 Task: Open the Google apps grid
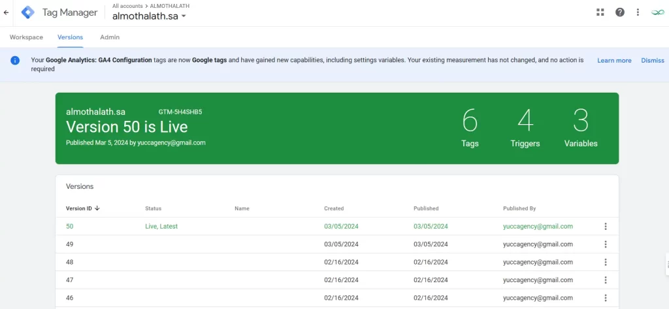pos(600,12)
